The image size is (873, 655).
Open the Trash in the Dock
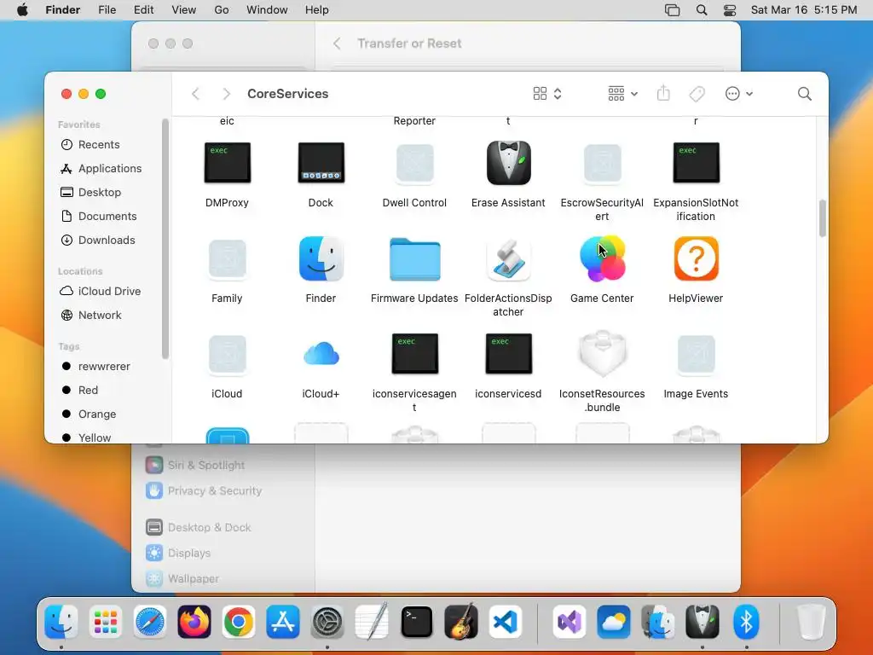click(811, 622)
